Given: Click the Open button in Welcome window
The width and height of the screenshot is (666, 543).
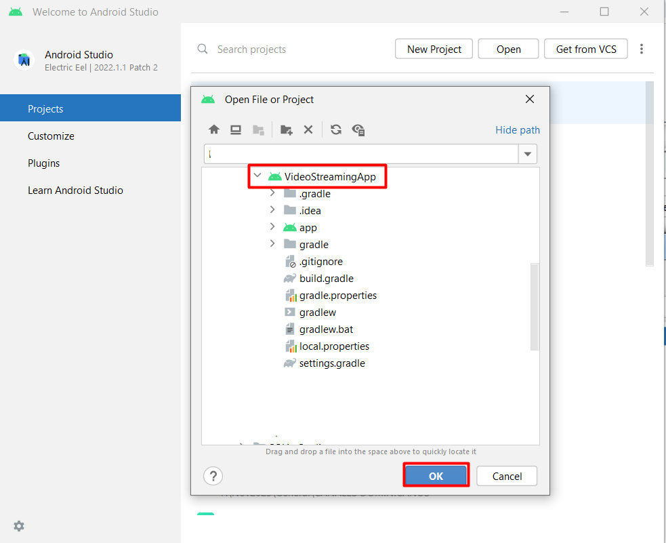Looking at the screenshot, I should [x=508, y=49].
